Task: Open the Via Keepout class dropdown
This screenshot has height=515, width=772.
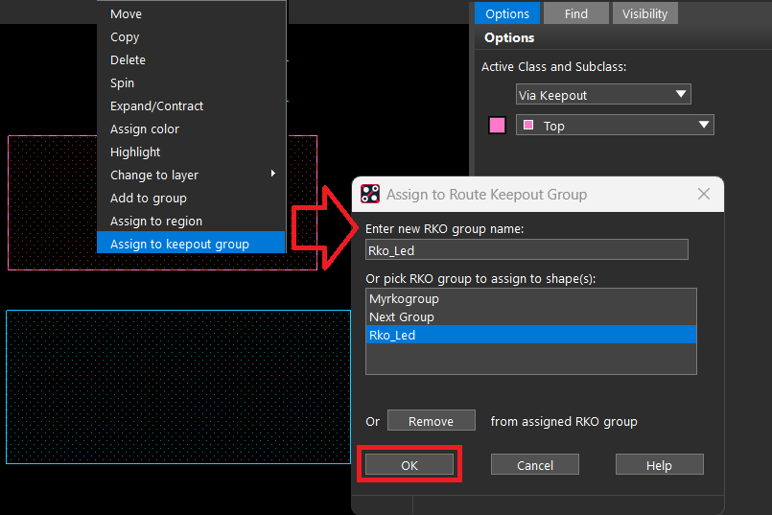Action: coord(603,94)
